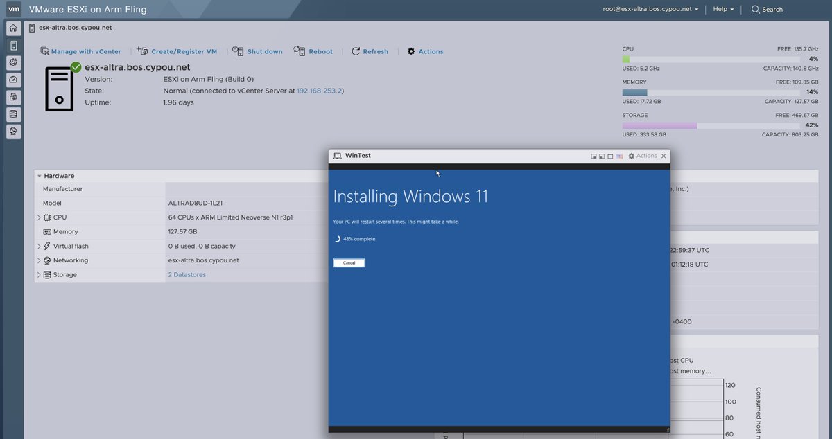Click the Installing Windows 11 heading
The height and width of the screenshot is (439, 832).
coord(410,197)
